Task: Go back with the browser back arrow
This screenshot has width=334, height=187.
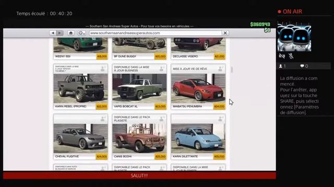Action: (x=53, y=33)
